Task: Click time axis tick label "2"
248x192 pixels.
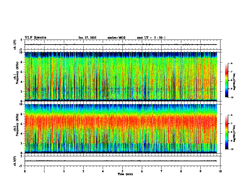Action: point(64,171)
